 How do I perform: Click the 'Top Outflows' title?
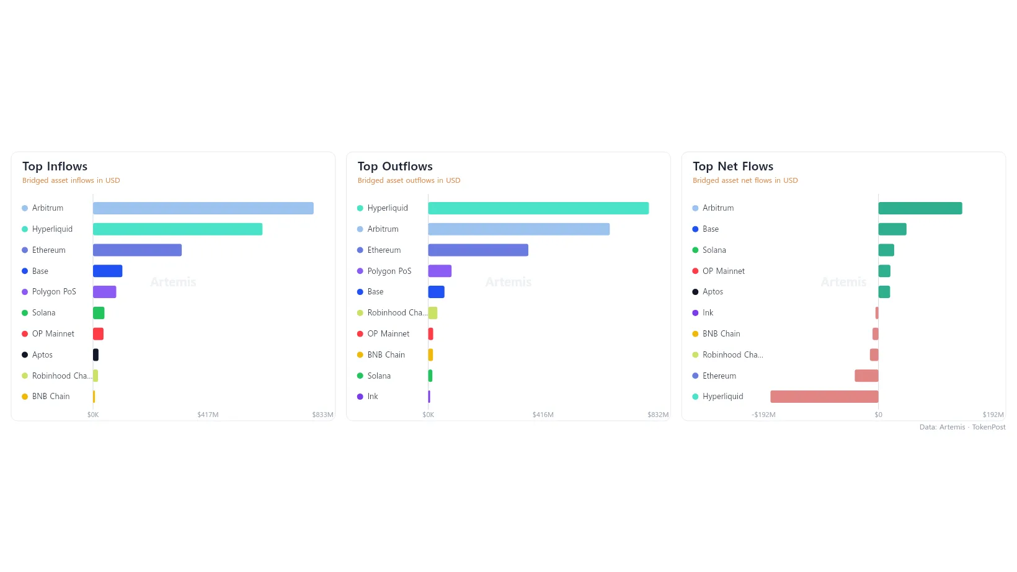pyautogui.click(x=395, y=166)
